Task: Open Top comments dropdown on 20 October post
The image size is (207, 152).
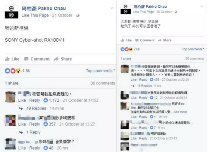Action: (193, 49)
